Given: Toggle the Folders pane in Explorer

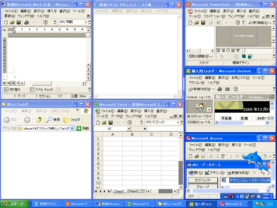Looking at the screenshot, I should click(72, 120).
